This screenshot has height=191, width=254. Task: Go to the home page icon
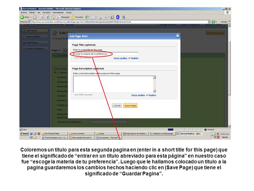click(x=53, y=17)
